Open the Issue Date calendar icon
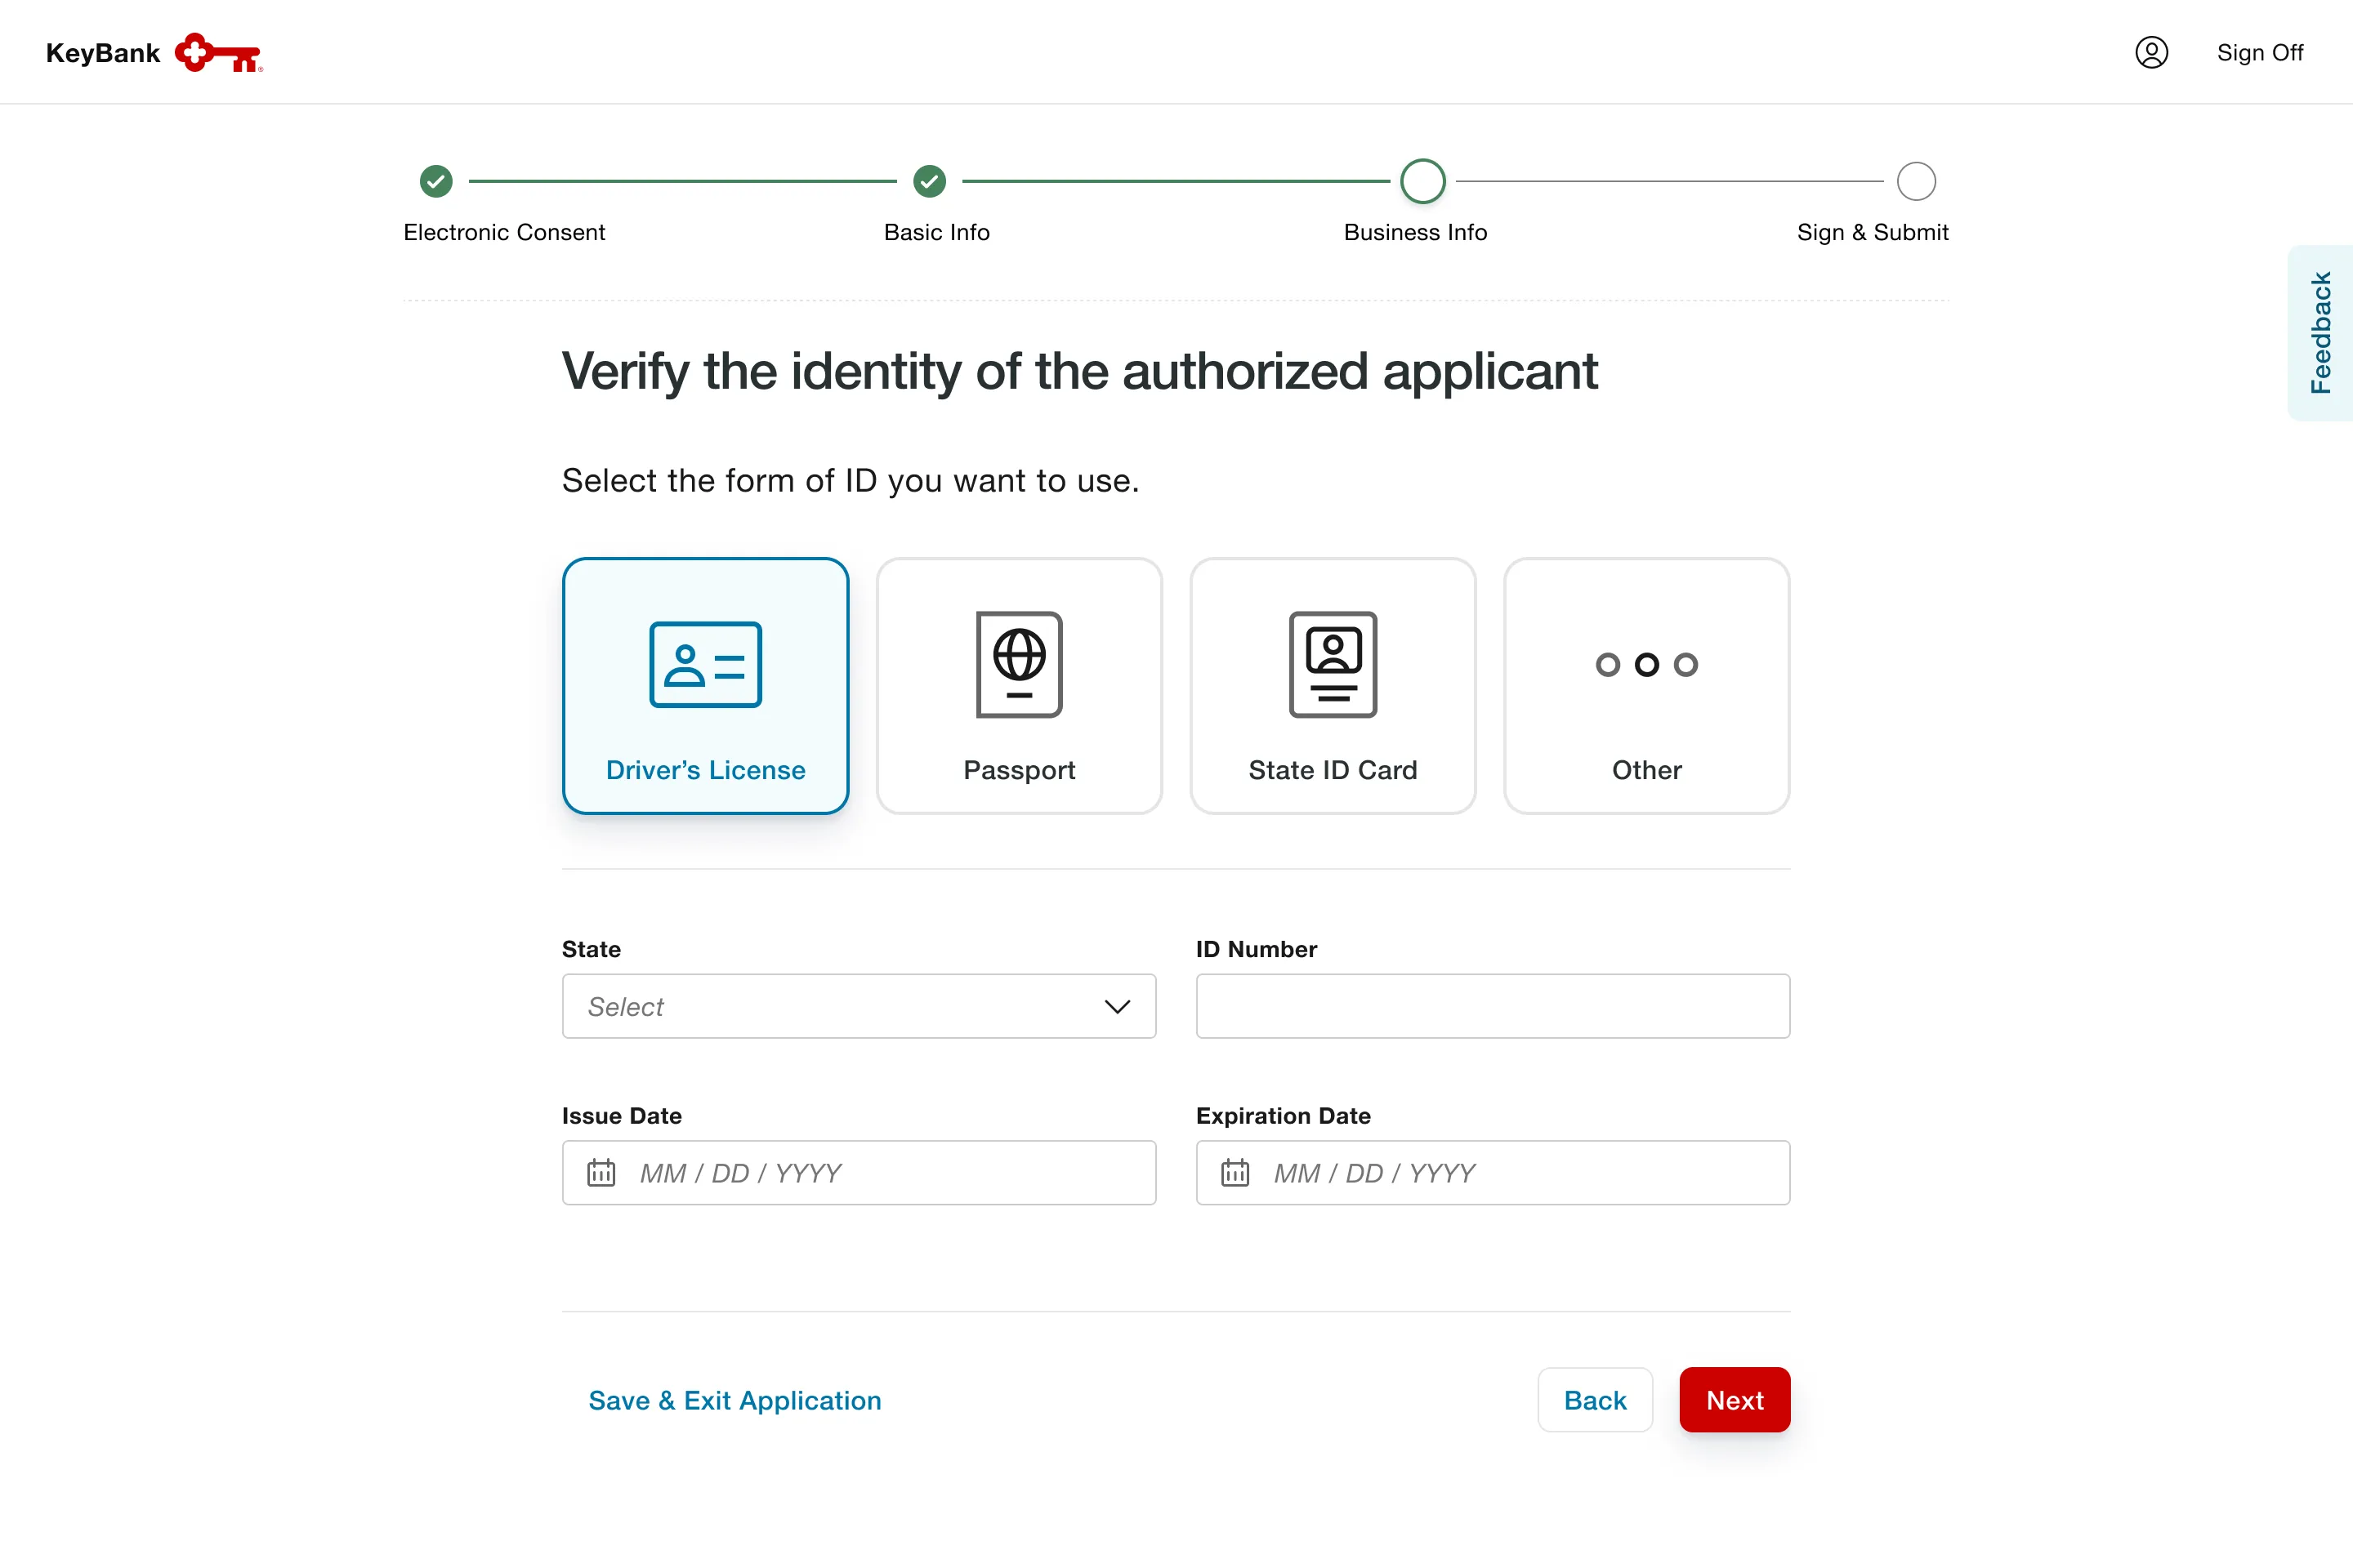The image size is (2353, 1568). pos(601,1172)
